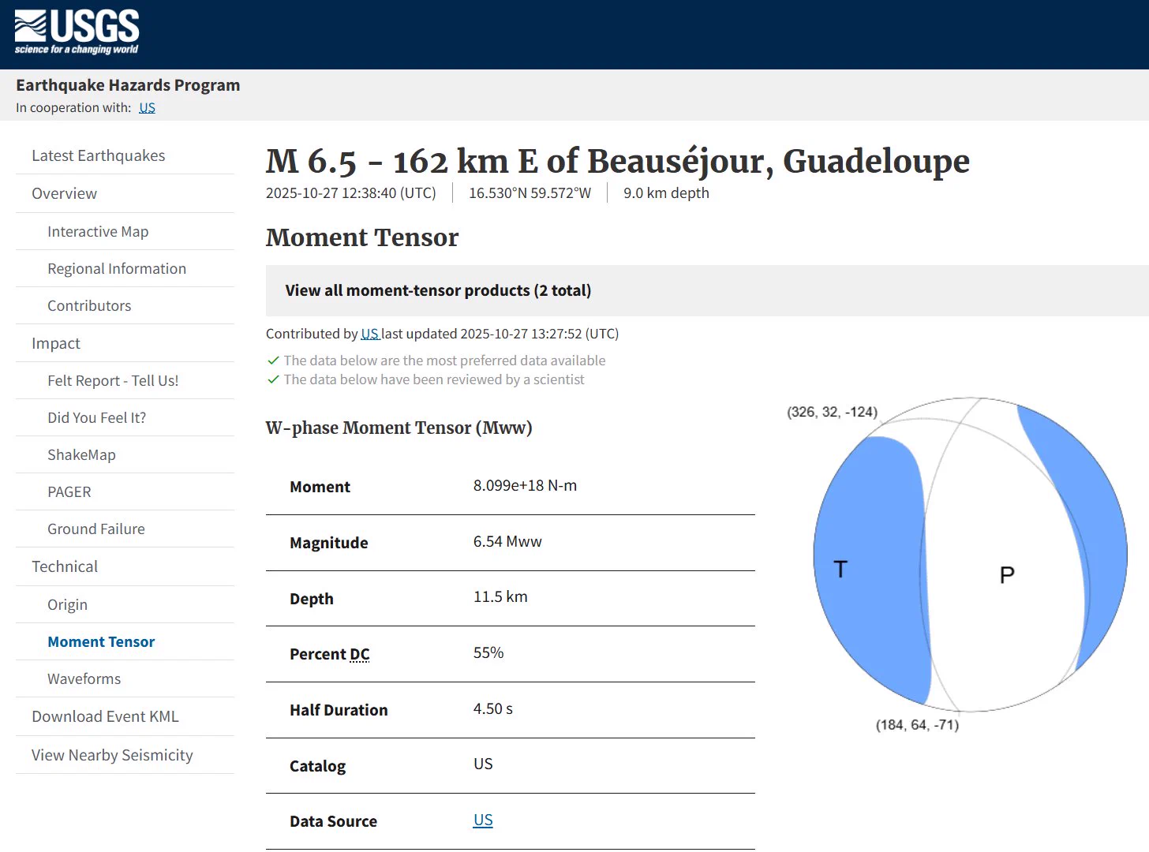Click the magnitude value 6.54 Mww

pyautogui.click(x=507, y=541)
